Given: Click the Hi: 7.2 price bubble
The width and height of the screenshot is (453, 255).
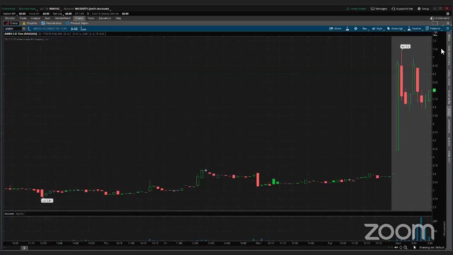Looking at the screenshot, I should 405,46.
